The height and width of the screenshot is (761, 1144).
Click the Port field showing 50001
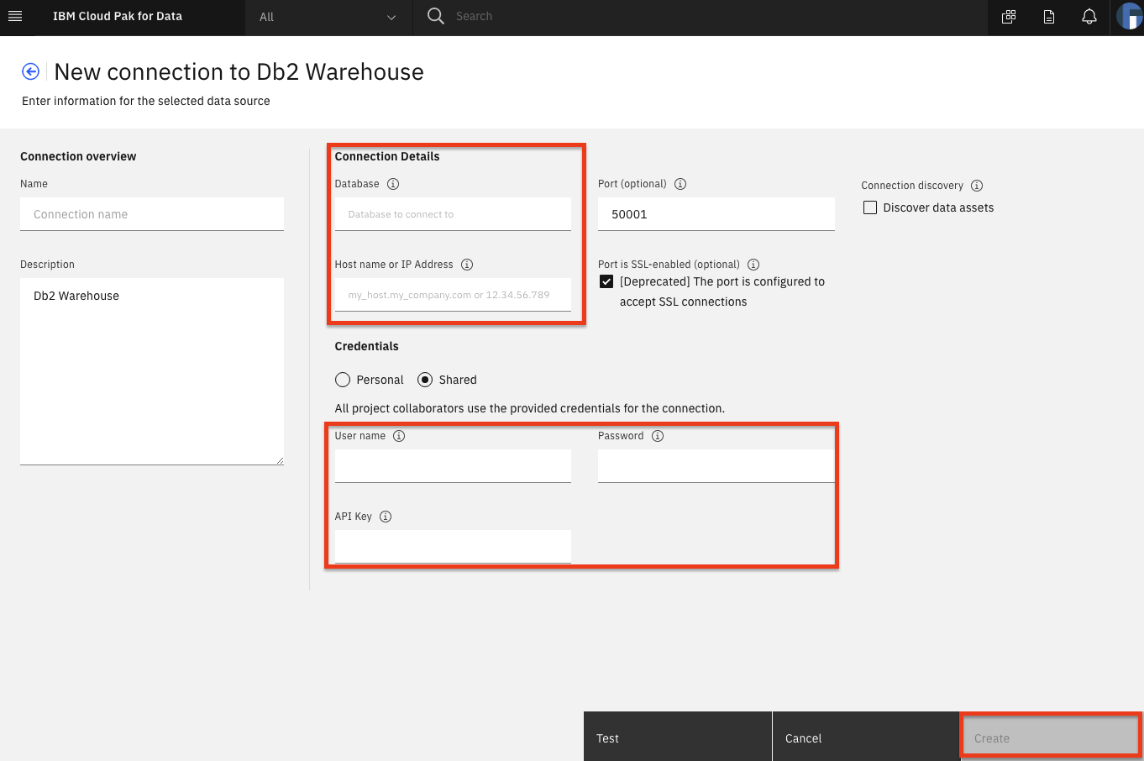(716, 214)
